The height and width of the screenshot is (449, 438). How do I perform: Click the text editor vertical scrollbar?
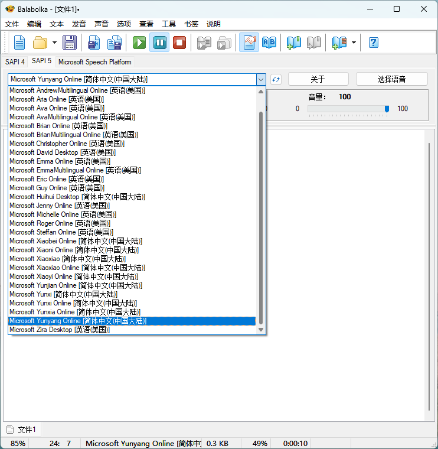coord(429,276)
